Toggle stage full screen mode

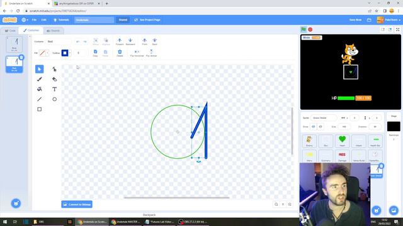397,30
